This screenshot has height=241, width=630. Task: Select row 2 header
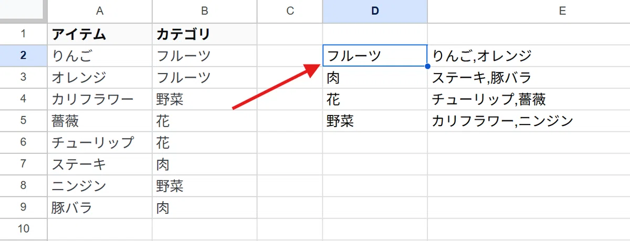click(24, 56)
